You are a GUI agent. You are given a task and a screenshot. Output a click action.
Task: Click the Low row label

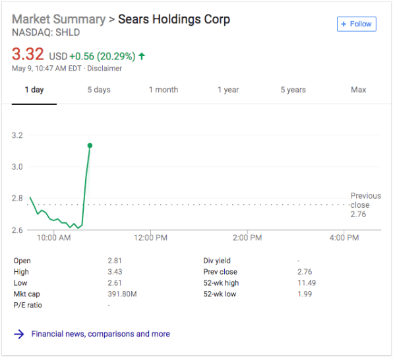coord(20,282)
